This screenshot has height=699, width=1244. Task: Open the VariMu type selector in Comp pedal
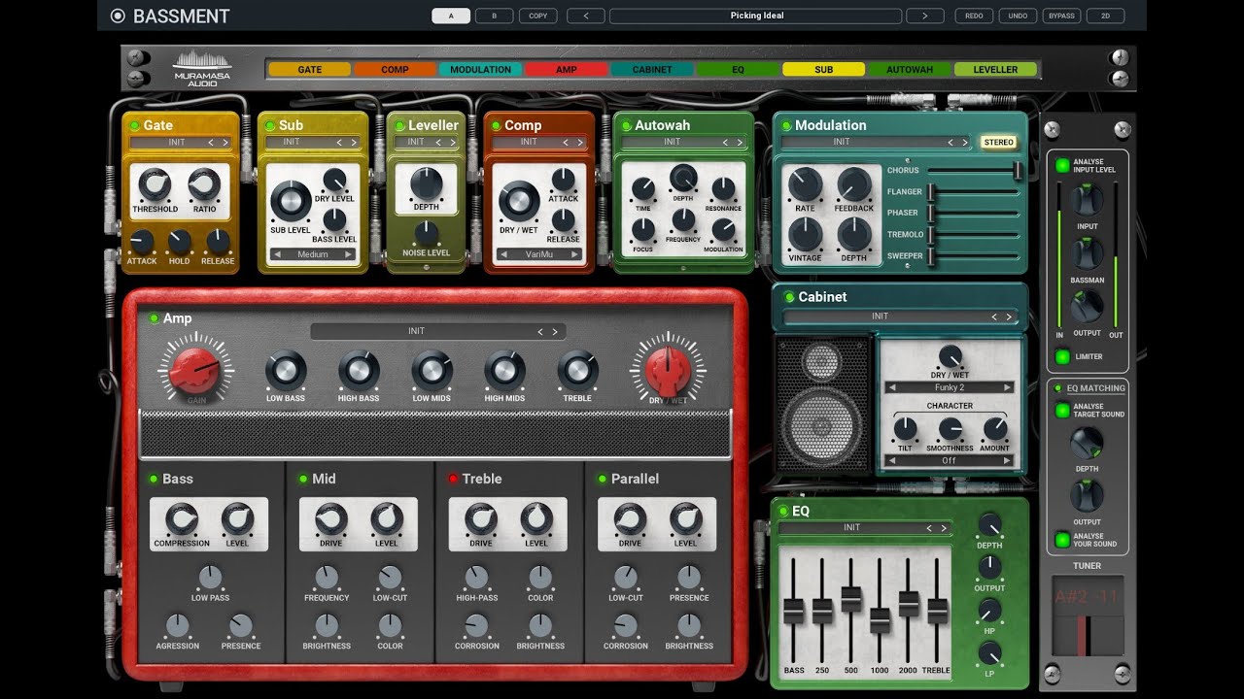[x=540, y=254]
